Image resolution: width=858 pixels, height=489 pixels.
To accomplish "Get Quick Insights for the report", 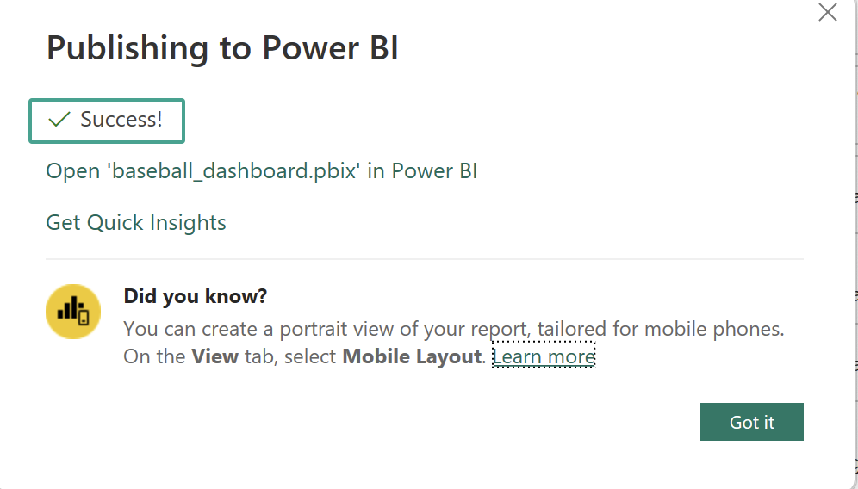I will pos(136,223).
